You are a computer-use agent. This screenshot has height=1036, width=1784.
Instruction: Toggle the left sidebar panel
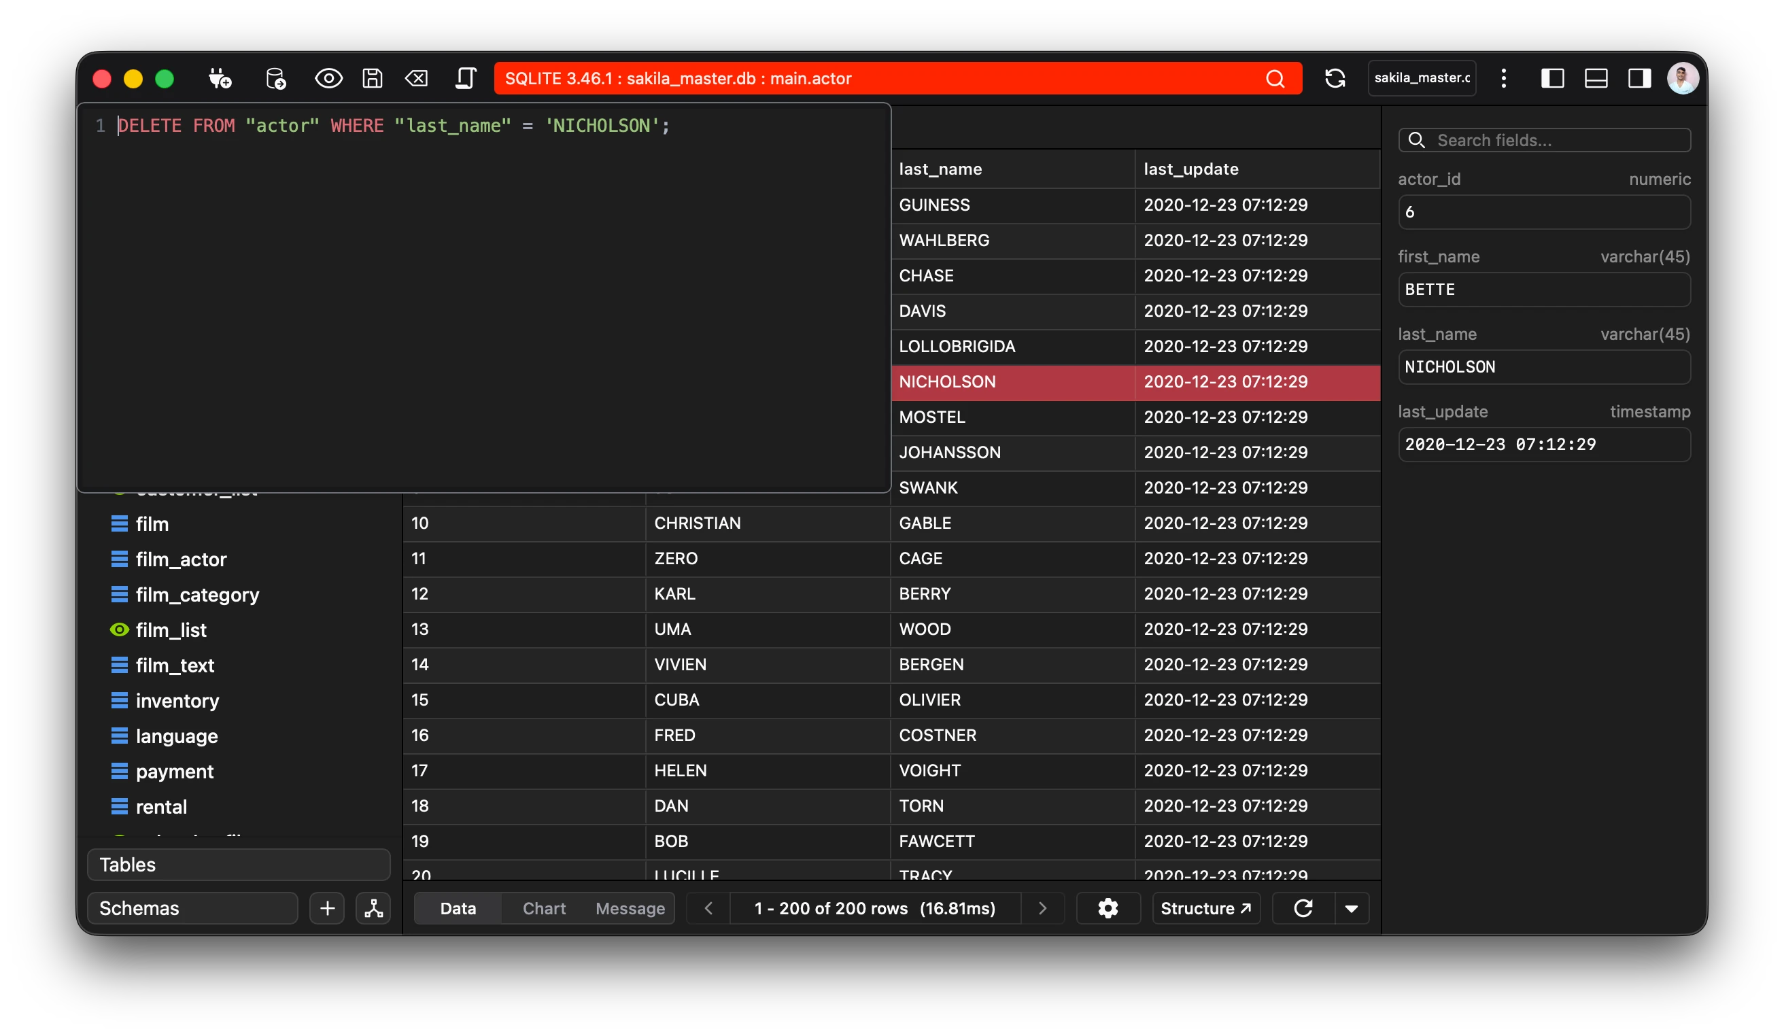tap(1551, 78)
